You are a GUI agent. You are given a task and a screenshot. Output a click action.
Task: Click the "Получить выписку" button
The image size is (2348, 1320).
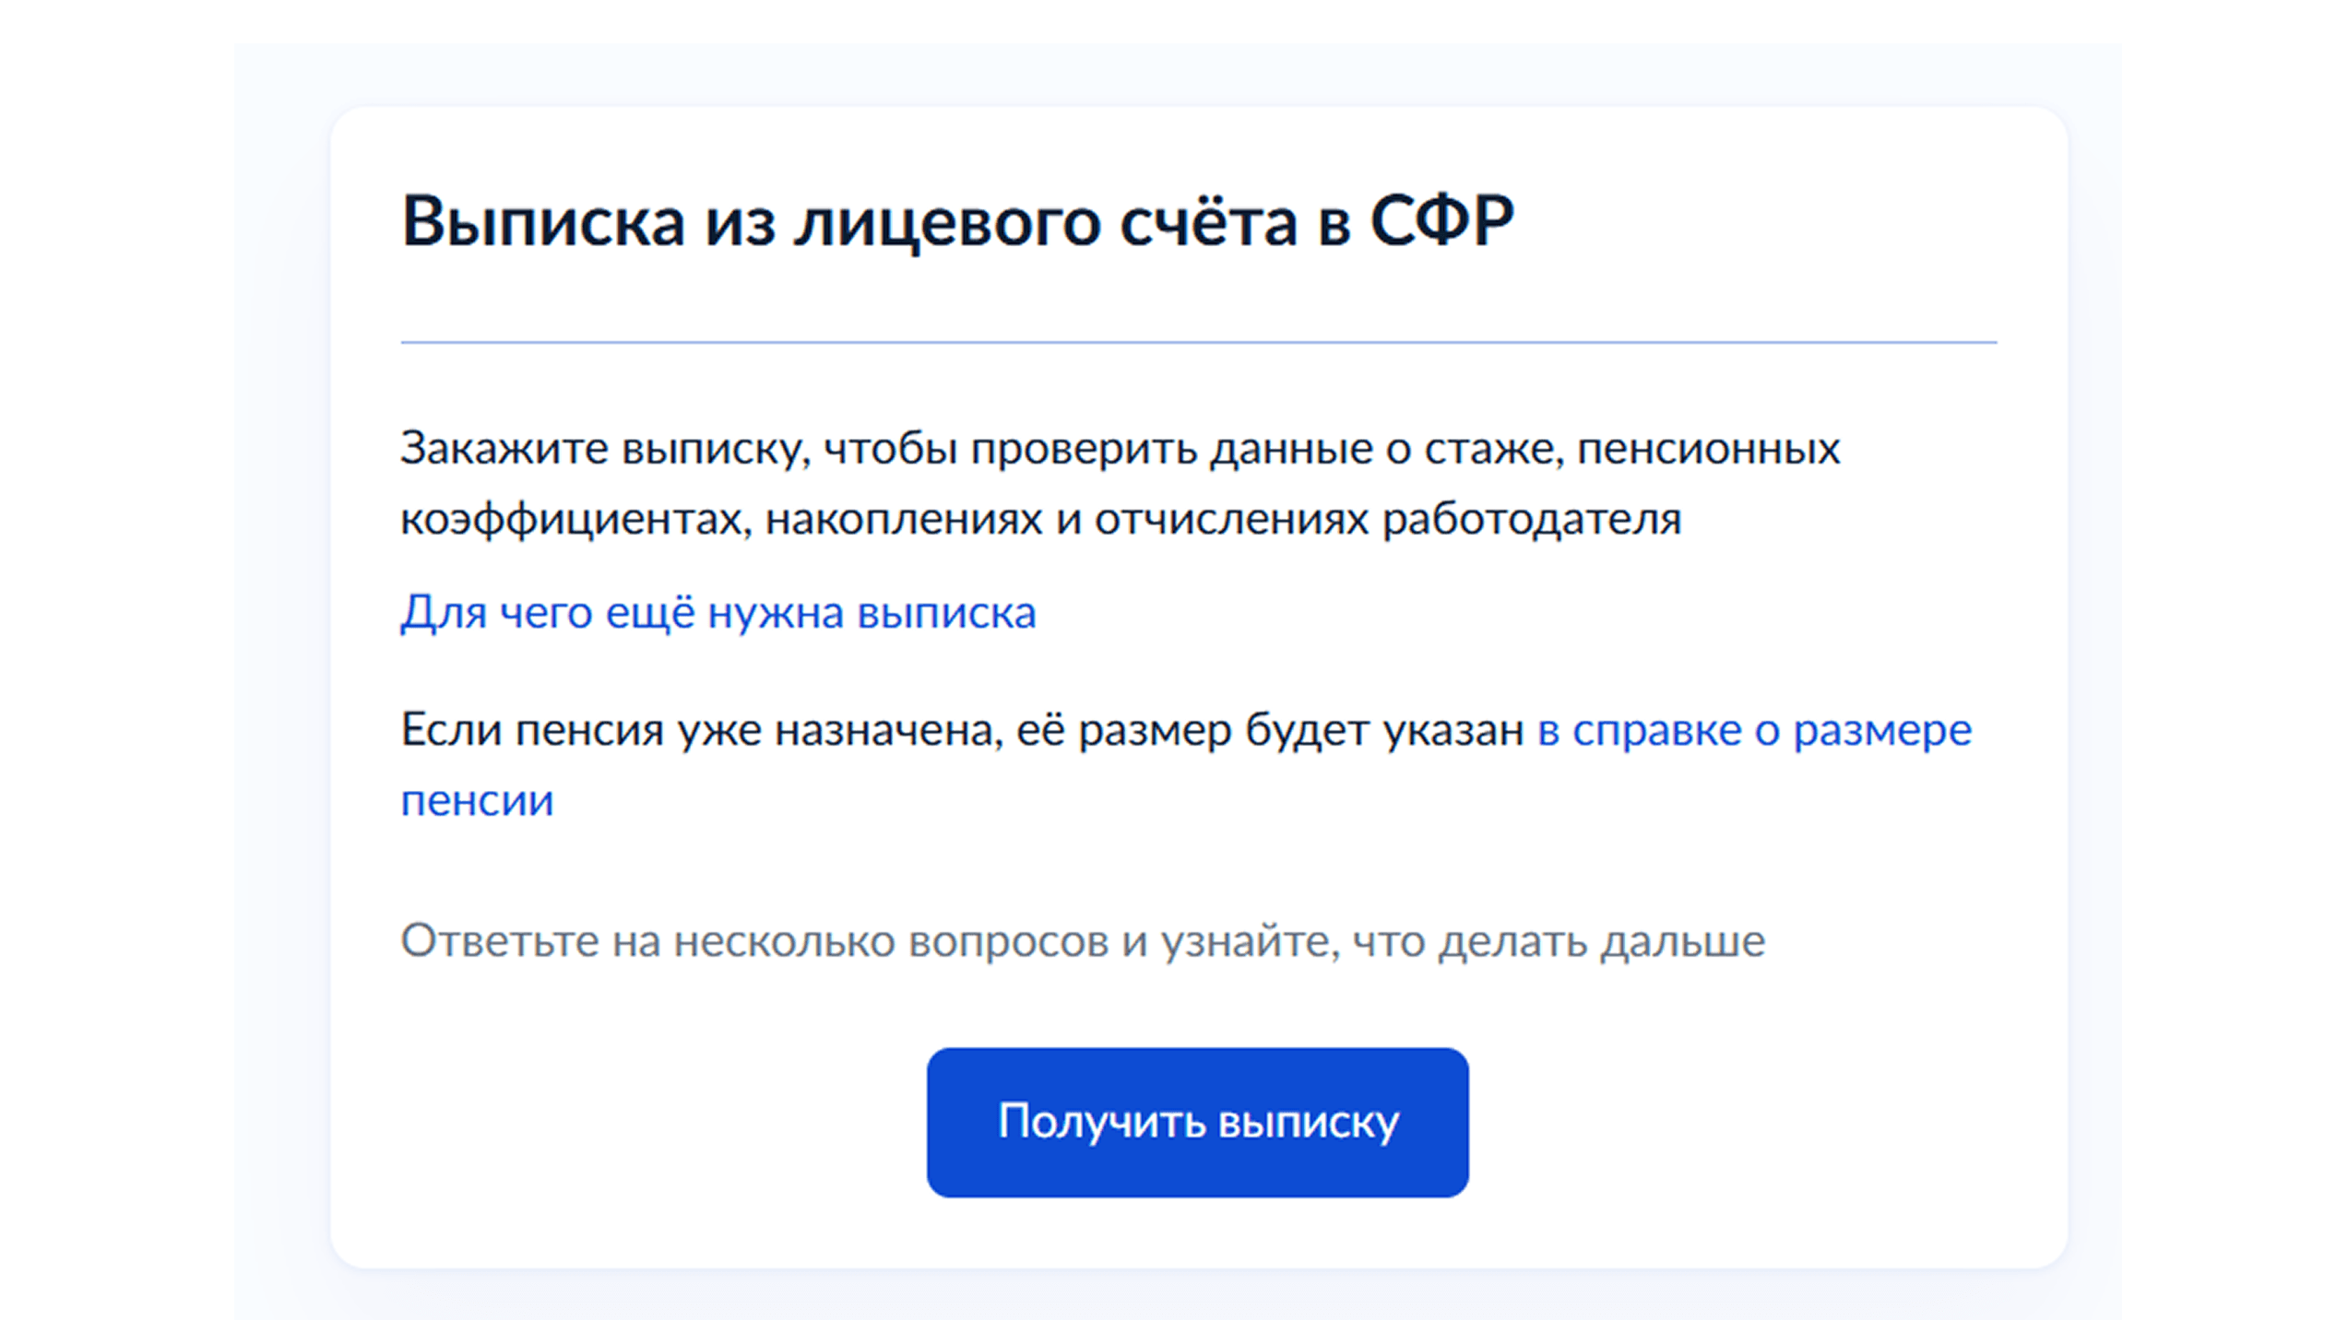pos(1197,1122)
